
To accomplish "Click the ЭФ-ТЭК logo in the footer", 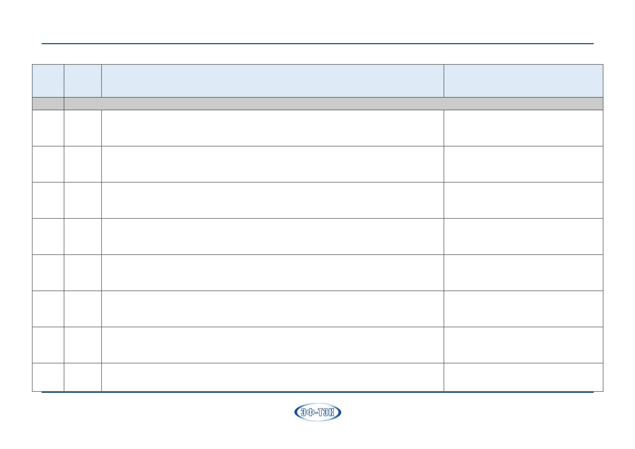I will click(x=317, y=412).
